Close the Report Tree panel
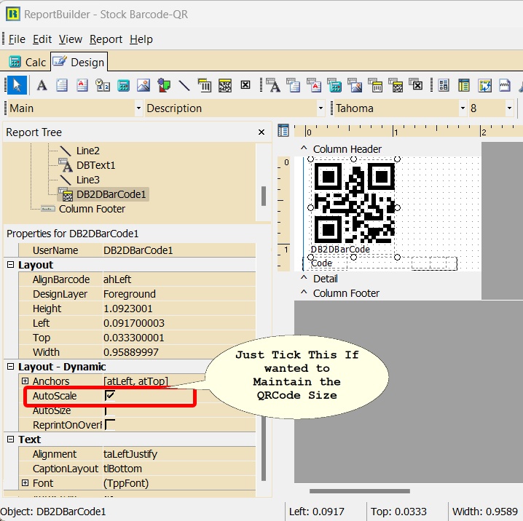The height and width of the screenshot is (521, 523). coord(261,132)
